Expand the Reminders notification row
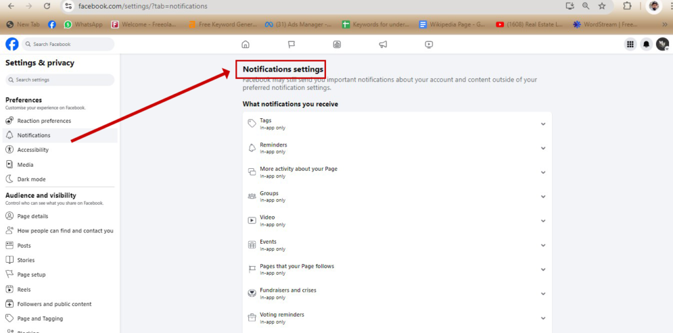The image size is (673, 333). (x=397, y=148)
